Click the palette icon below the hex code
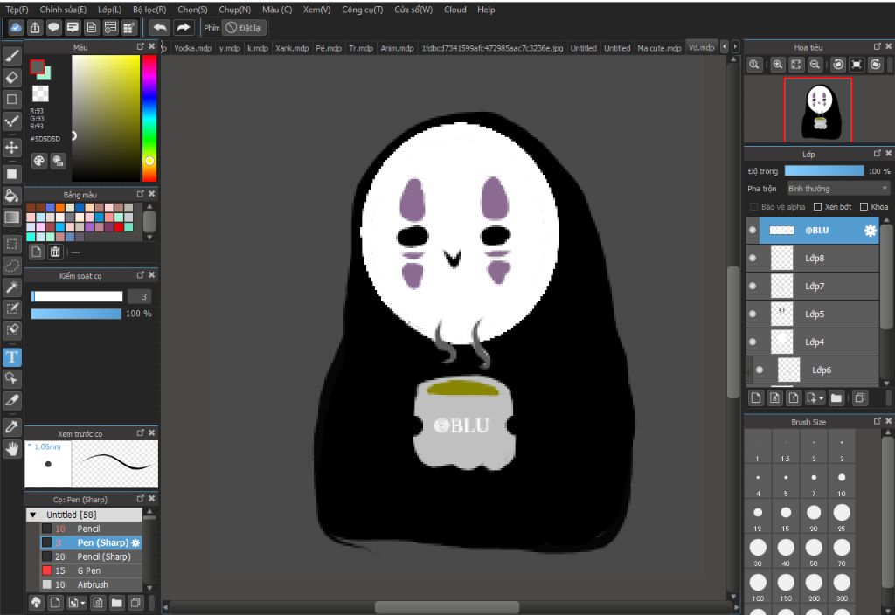The height and width of the screenshot is (615, 895). [38, 161]
